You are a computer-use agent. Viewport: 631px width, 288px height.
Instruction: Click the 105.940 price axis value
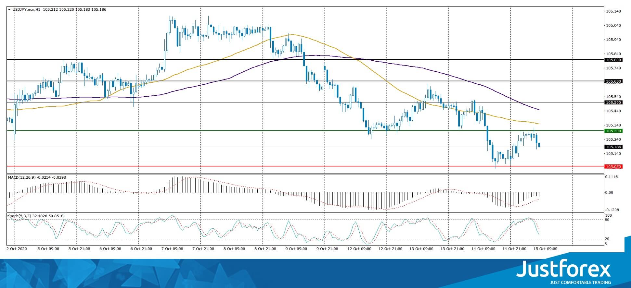(x=613, y=40)
